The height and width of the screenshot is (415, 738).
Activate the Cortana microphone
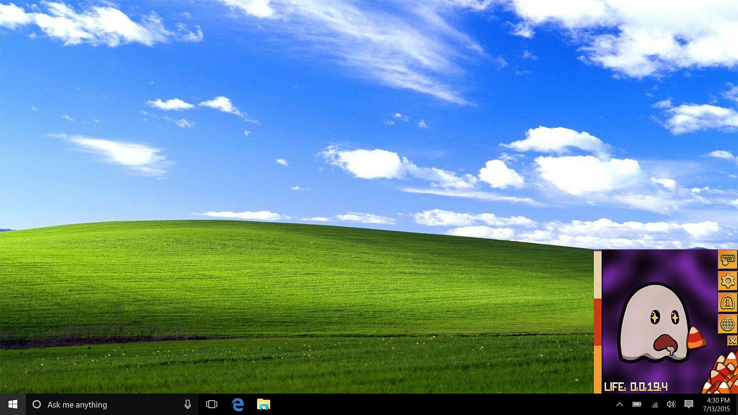pos(188,404)
